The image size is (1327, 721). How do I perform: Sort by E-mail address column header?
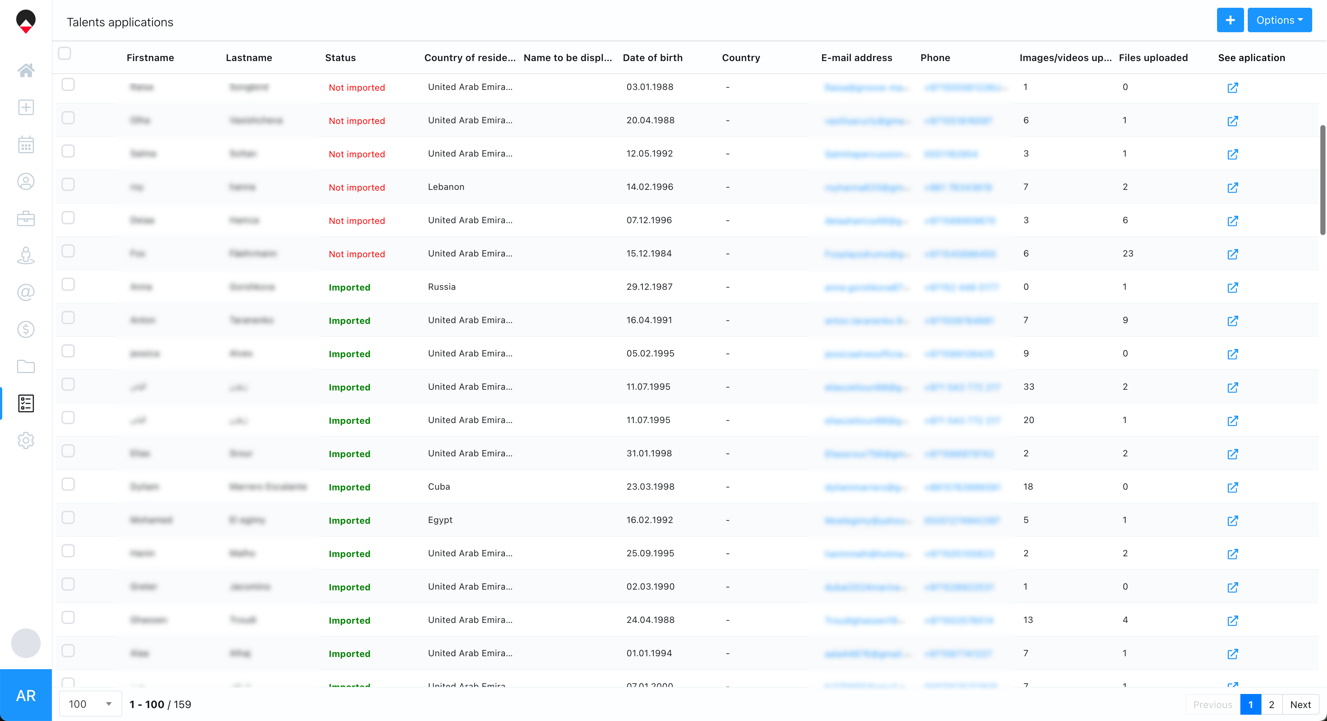857,58
